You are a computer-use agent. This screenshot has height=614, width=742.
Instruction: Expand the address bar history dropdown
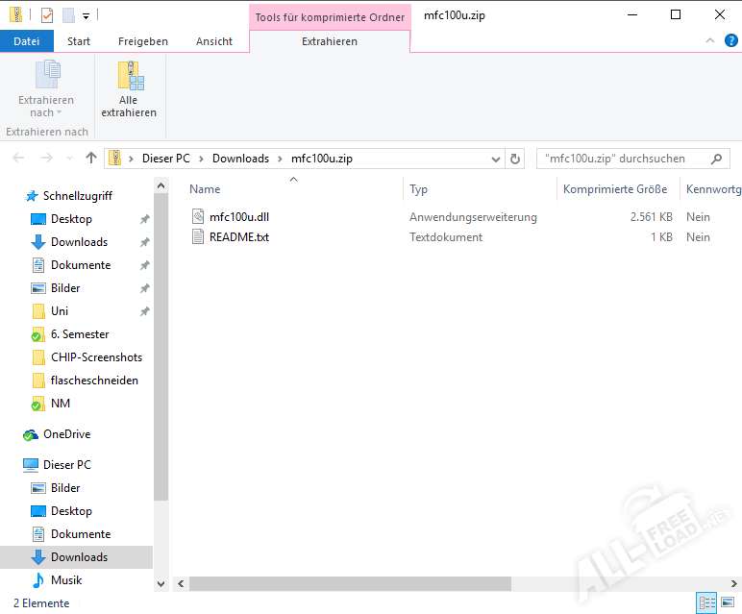(x=496, y=159)
